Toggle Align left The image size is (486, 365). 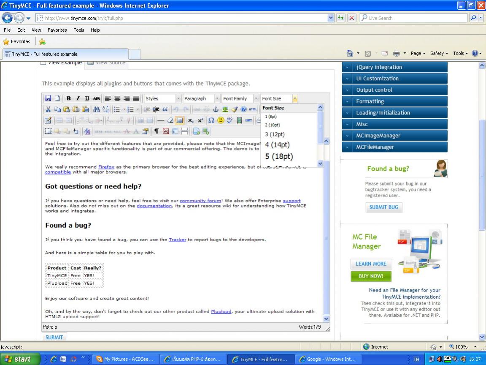click(x=108, y=98)
